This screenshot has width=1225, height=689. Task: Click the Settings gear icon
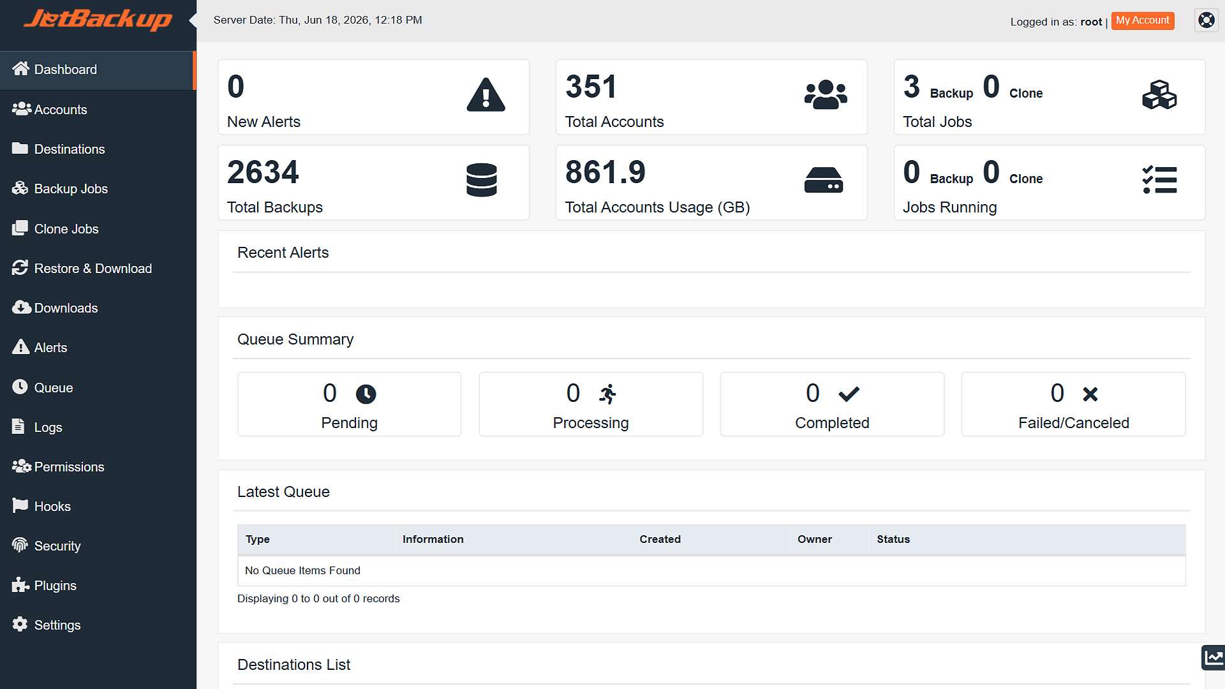tap(20, 625)
